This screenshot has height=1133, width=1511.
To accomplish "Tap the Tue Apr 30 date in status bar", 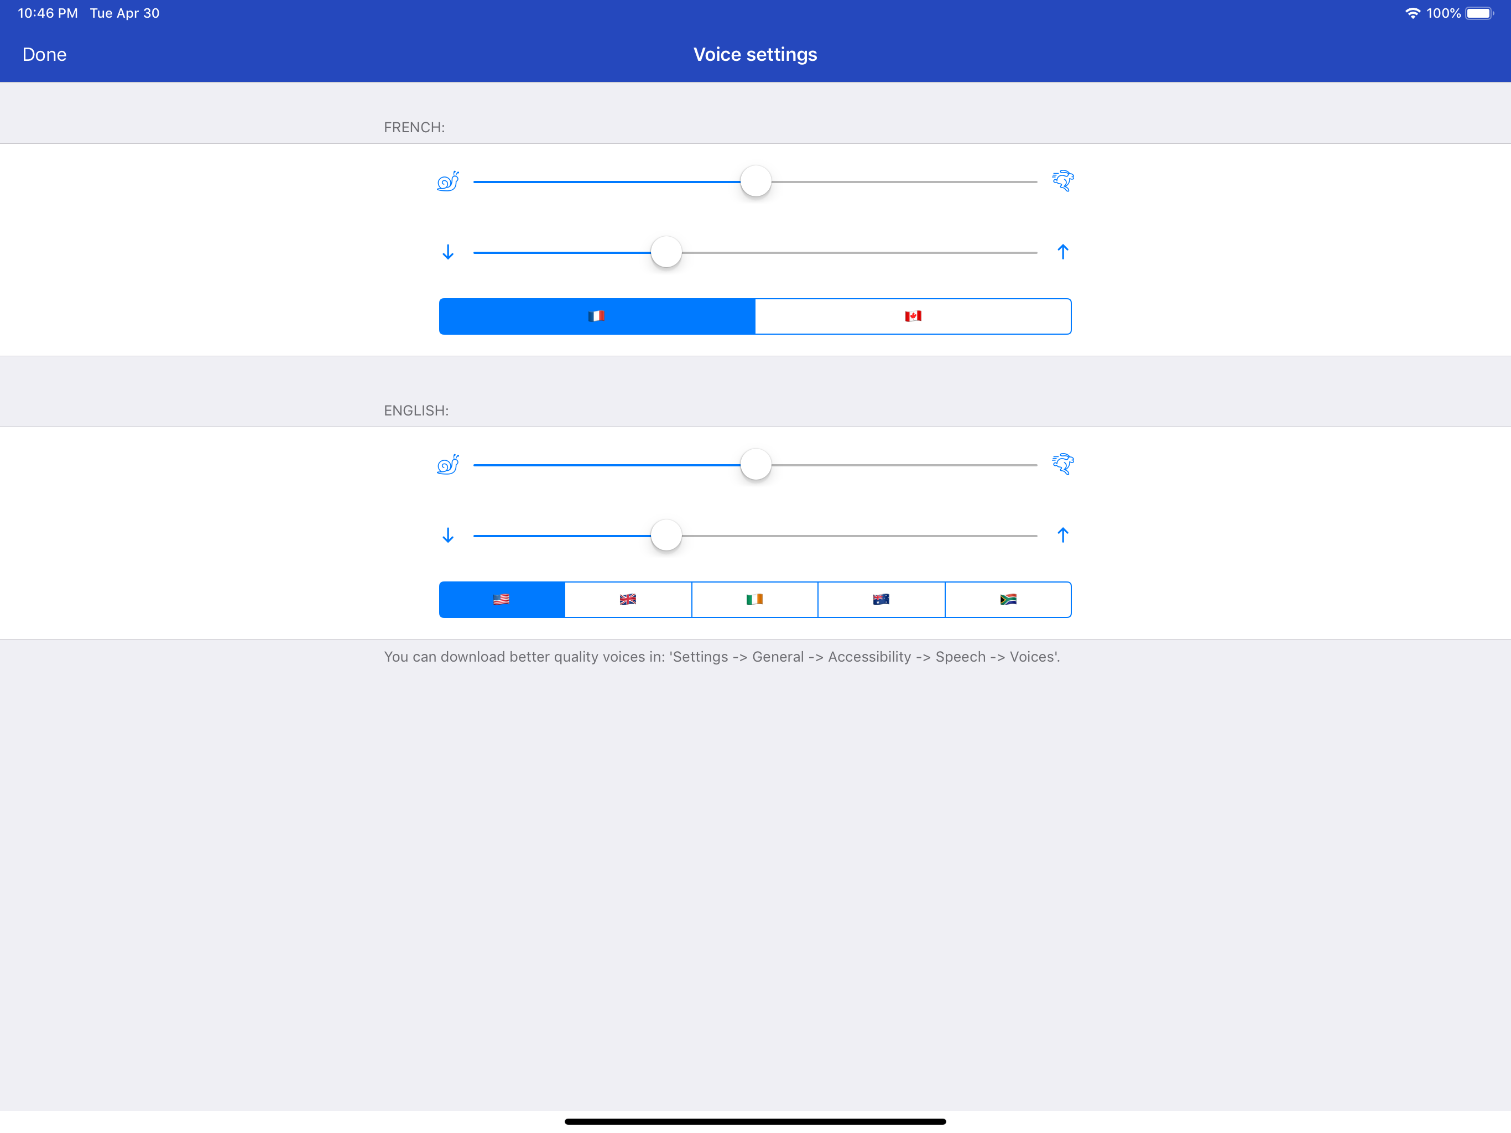I will click(125, 13).
